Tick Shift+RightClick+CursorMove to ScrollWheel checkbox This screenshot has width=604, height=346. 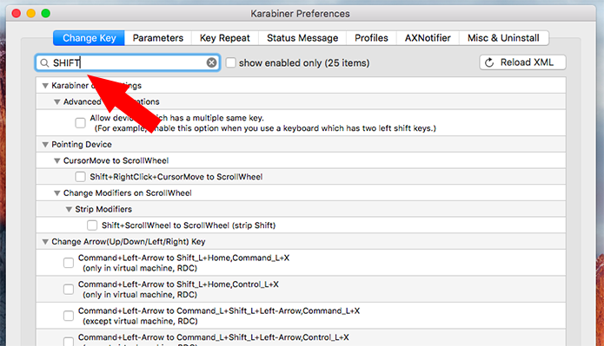point(80,177)
